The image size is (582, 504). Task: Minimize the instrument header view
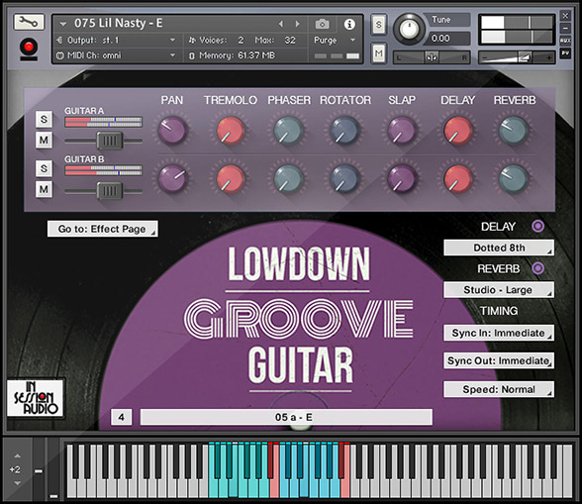(x=565, y=28)
